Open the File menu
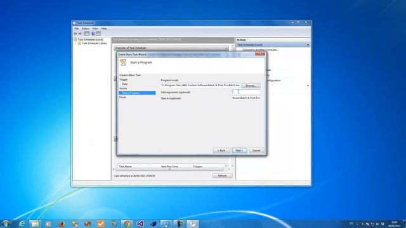 pos(76,28)
